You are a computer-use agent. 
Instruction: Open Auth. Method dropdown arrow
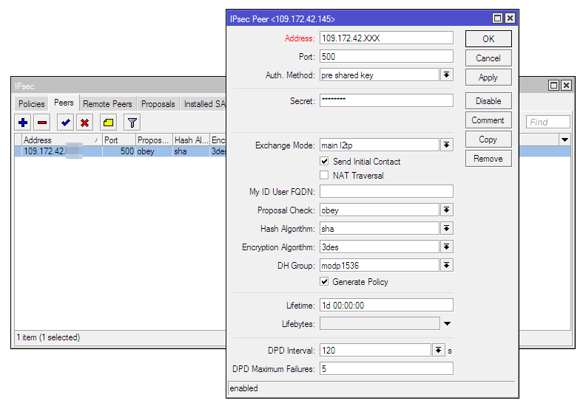(447, 75)
